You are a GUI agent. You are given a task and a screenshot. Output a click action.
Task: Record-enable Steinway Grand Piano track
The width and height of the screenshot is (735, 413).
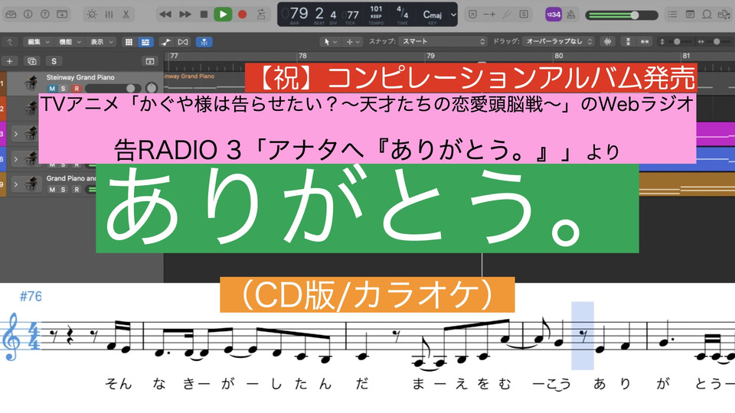click(76, 89)
